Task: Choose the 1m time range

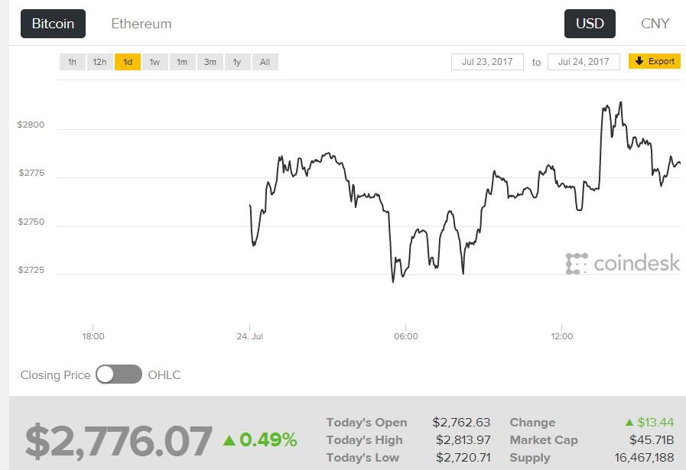Action: click(182, 62)
